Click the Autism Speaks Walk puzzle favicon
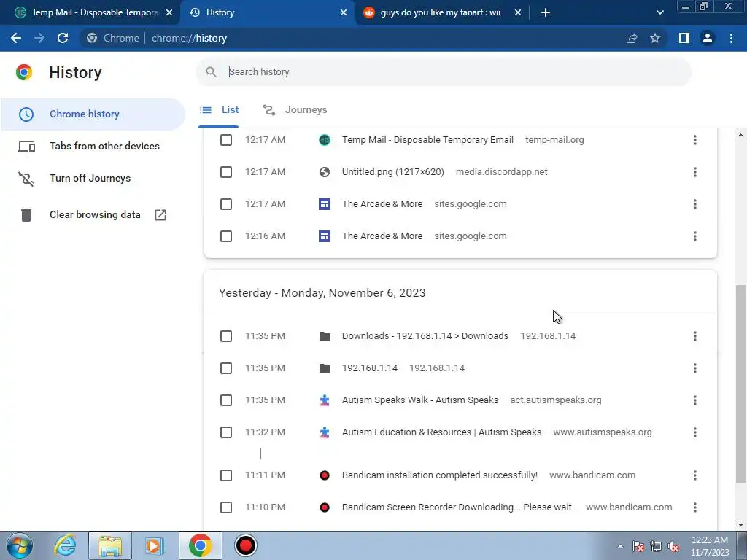Image resolution: width=747 pixels, height=560 pixels. coord(325,400)
